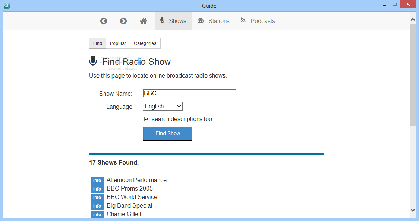419x221 pixels.
Task: Open info for Afternoon Performance
Action: [x=97, y=181]
